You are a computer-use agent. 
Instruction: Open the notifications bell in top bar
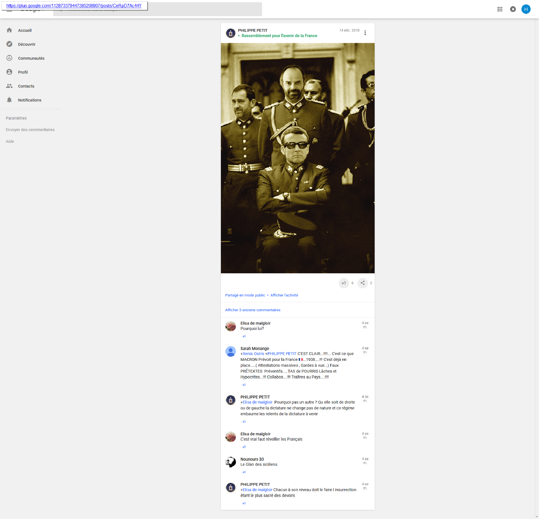pyautogui.click(x=513, y=9)
